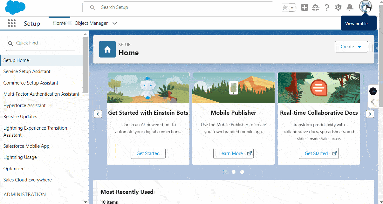The width and height of the screenshot is (383, 204).
Task: Open the Setup gear icon
Action: click(338, 8)
